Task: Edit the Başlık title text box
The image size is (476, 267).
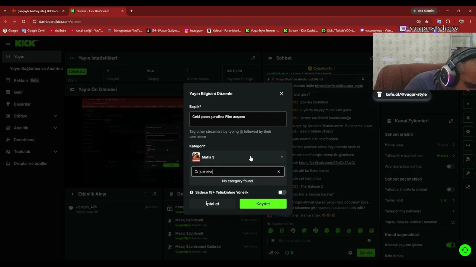Action: 238,119
